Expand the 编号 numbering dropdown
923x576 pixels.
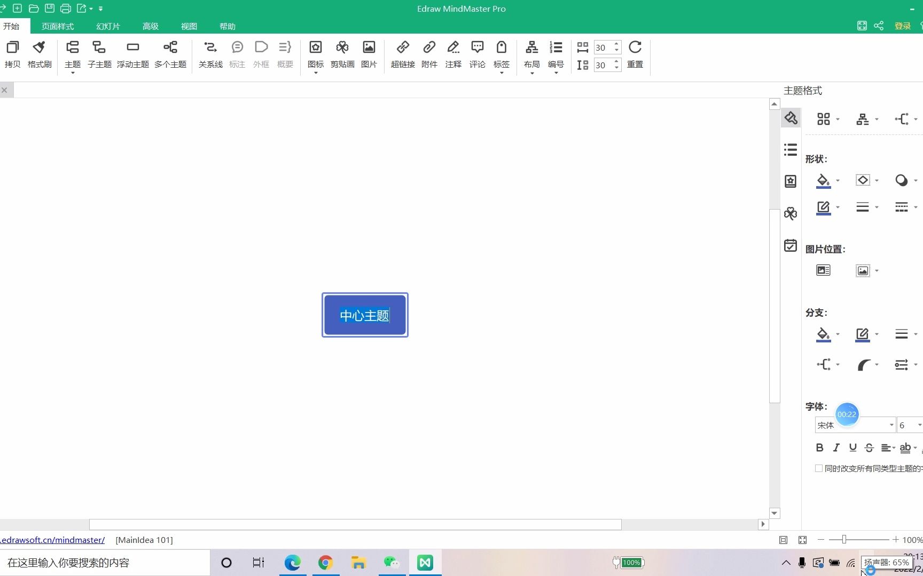556,73
